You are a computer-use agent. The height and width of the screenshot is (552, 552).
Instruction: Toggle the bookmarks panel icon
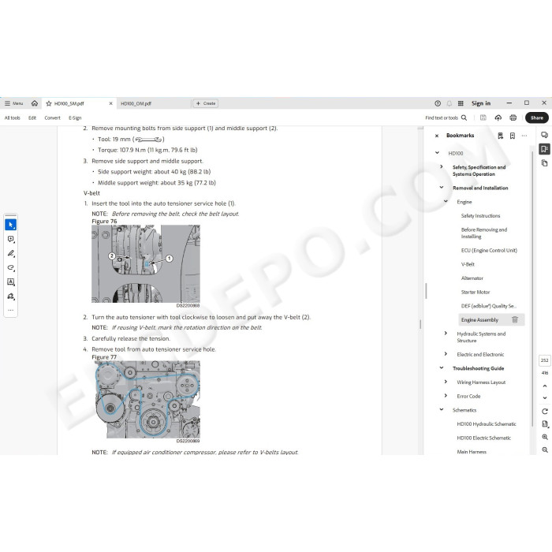point(544,149)
